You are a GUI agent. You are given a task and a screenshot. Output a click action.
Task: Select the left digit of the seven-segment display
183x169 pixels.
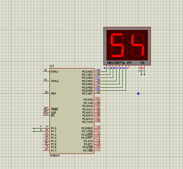[117, 45]
